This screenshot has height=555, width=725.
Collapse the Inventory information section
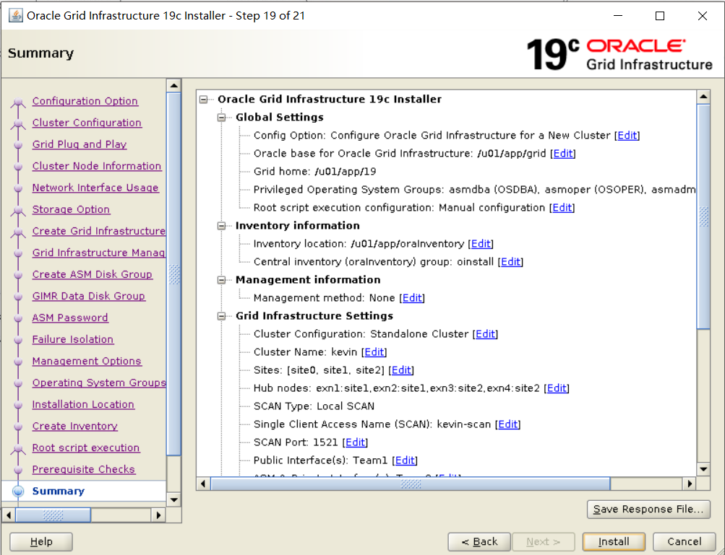pyautogui.click(x=221, y=226)
